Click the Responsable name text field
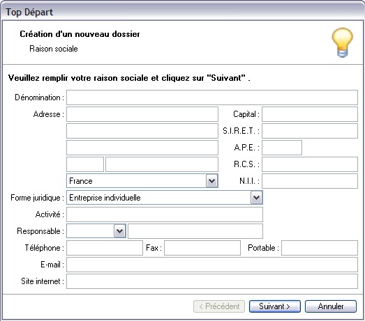365x321 pixels. coord(195,231)
